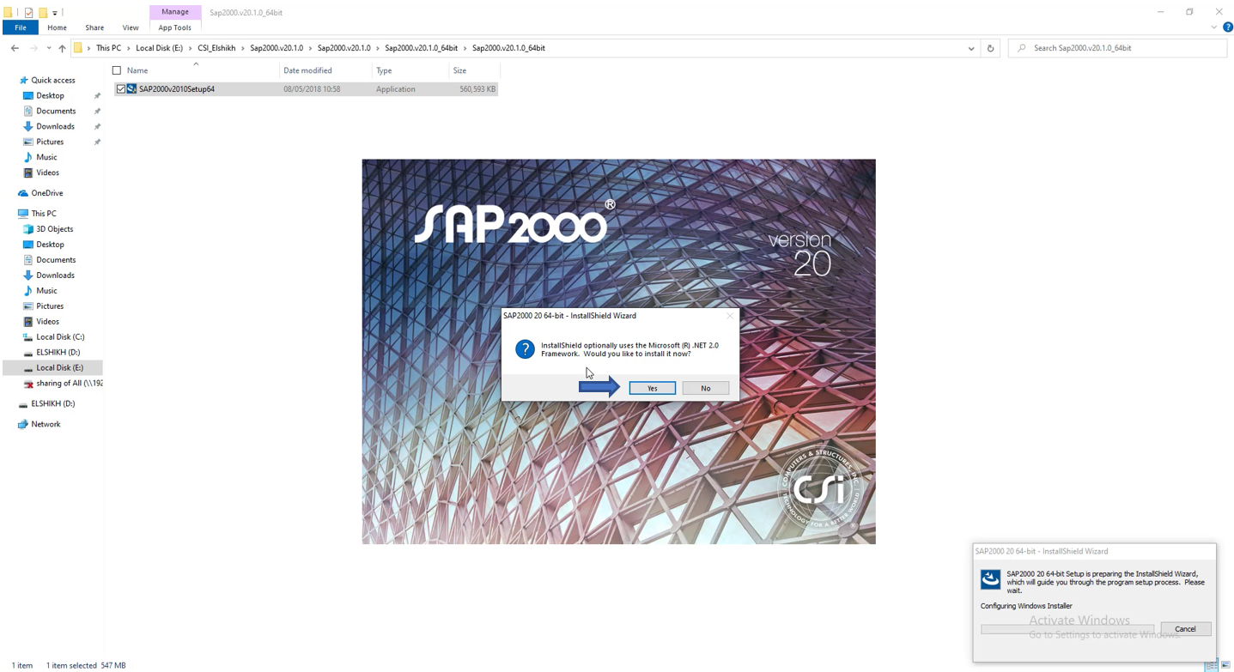Click No in the InstallShield Wizard dialog
Image resolution: width=1234 pixels, height=672 pixels.
point(705,388)
